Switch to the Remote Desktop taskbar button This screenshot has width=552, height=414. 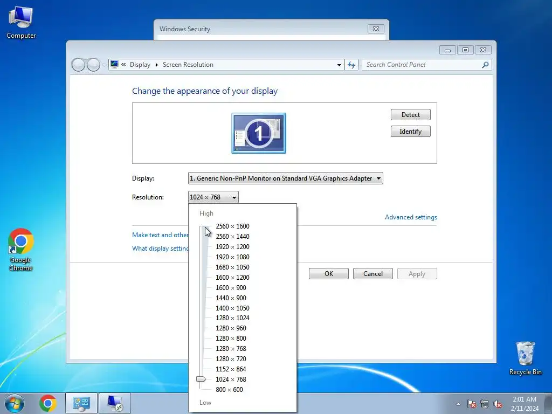115,403
